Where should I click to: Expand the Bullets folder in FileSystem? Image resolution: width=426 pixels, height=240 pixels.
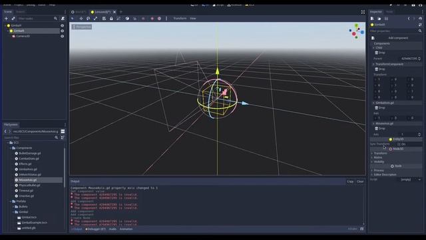[13, 207]
